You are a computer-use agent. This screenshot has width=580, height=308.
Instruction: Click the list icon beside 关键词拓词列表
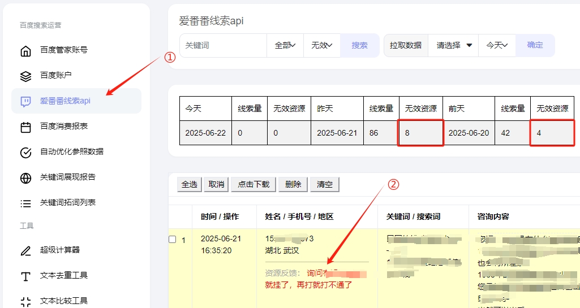tap(25, 203)
